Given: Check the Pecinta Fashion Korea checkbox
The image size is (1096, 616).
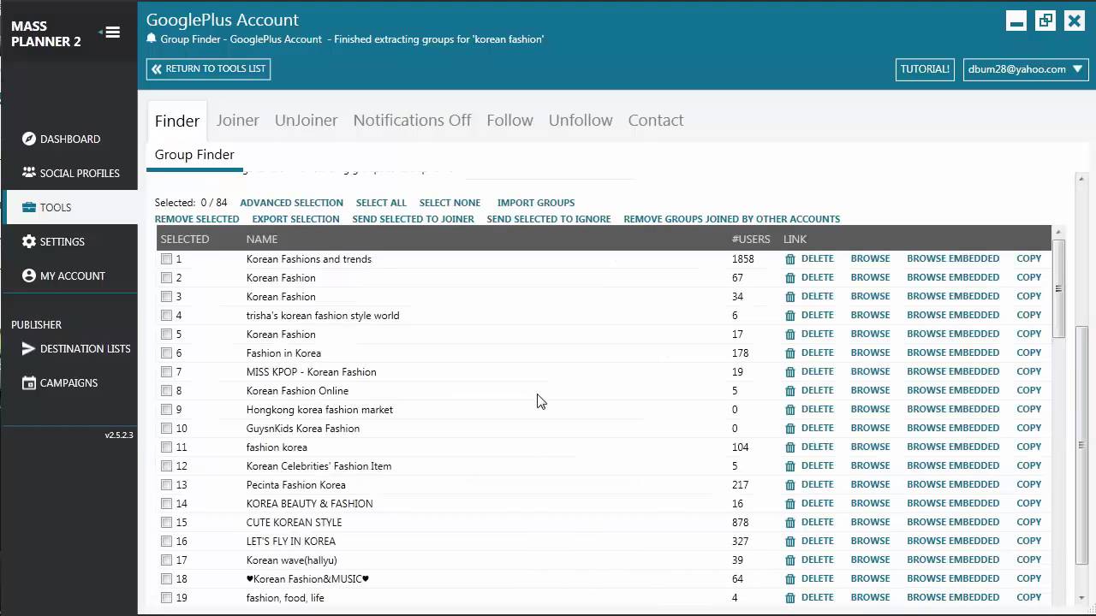Looking at the screenshot, I should coord(166,485).
